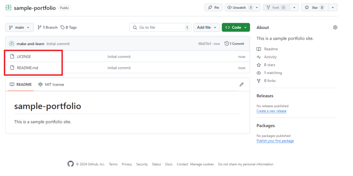The image size is (353, 176).
Task: Open the Packages heading link
Action: (266, 126)
